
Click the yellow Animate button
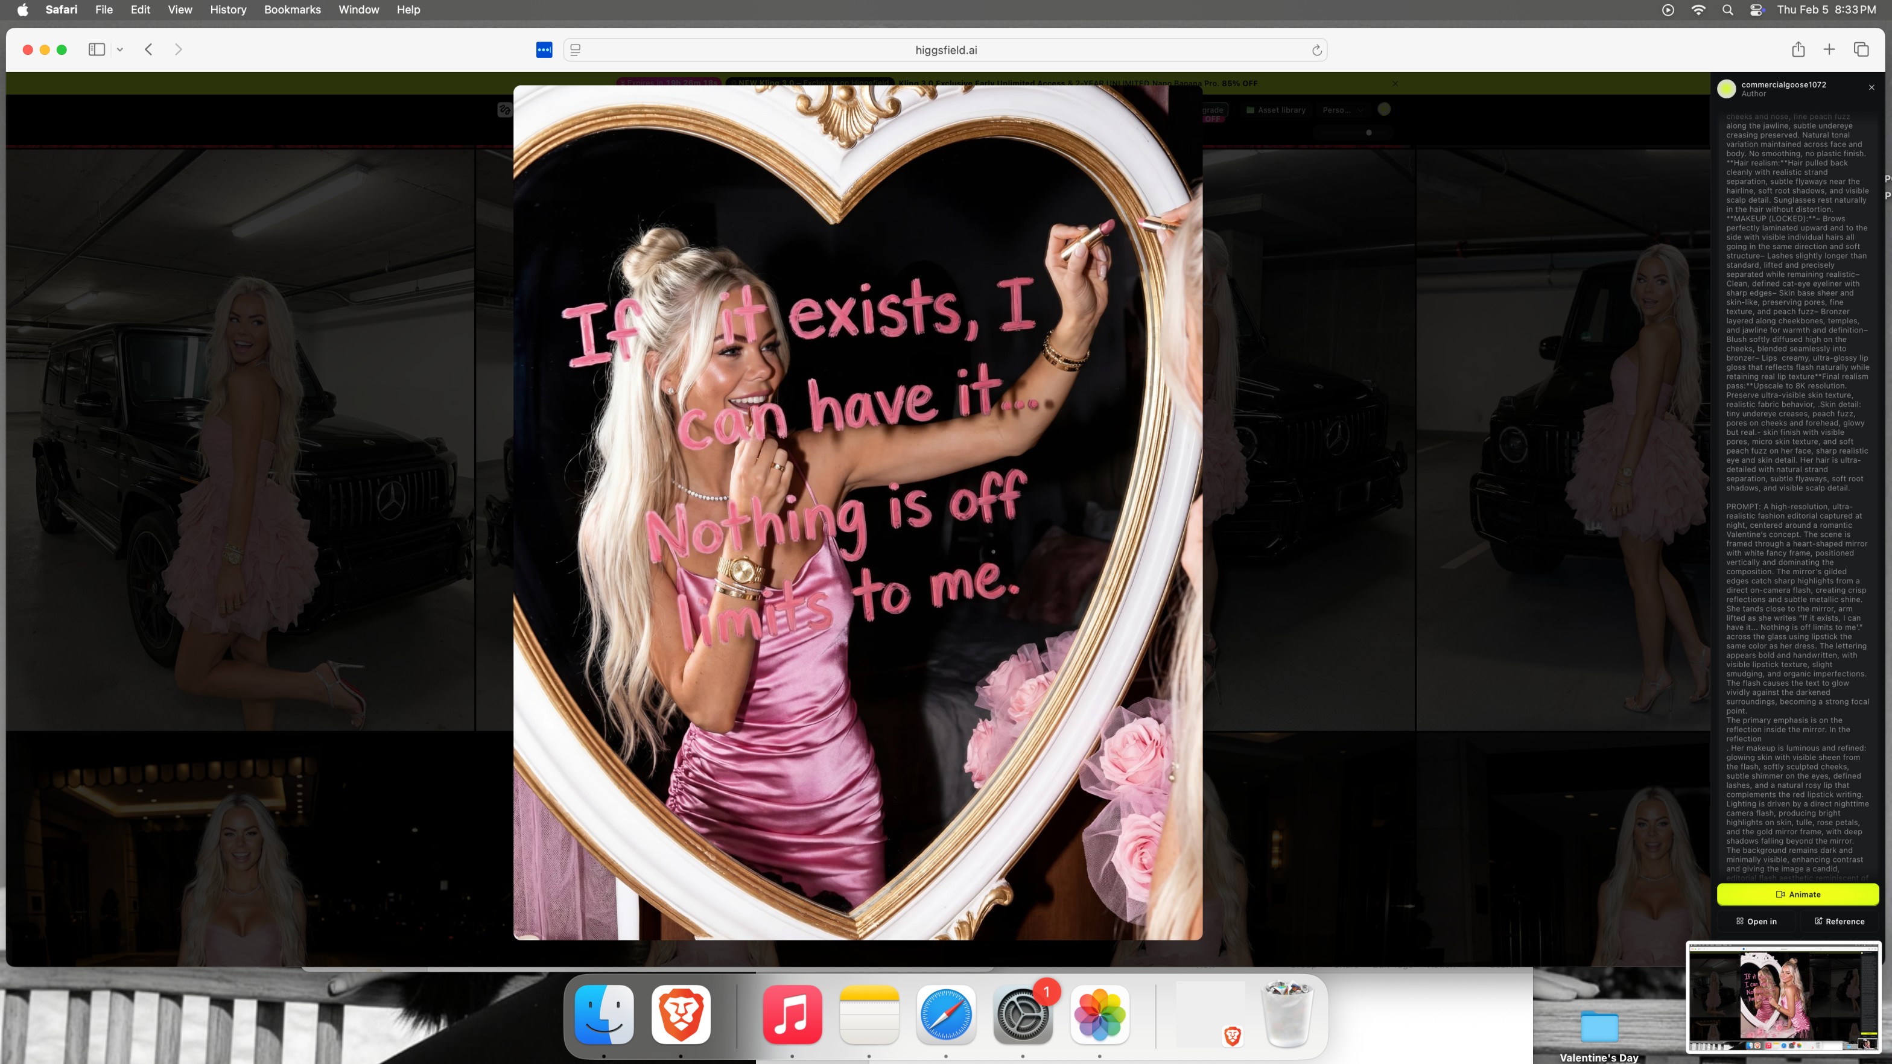1797,894
